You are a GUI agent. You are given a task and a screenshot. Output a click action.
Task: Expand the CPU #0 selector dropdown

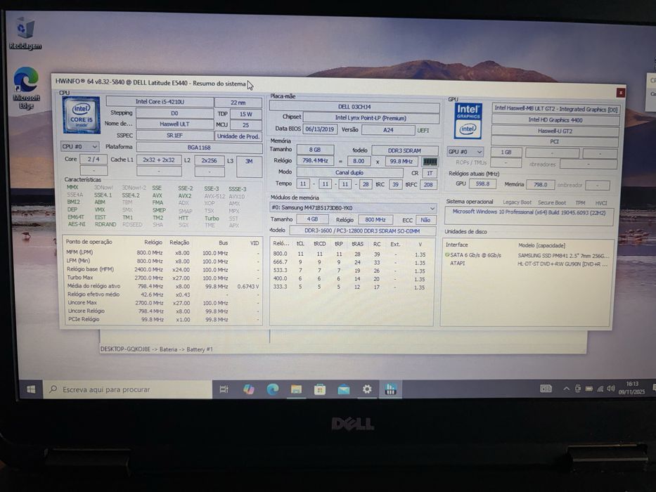pos(79,146)
